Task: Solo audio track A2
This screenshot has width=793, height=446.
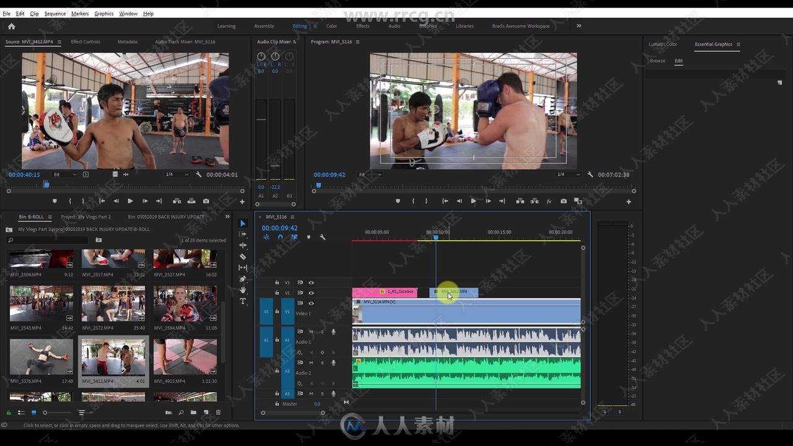Action: (322, 363)
